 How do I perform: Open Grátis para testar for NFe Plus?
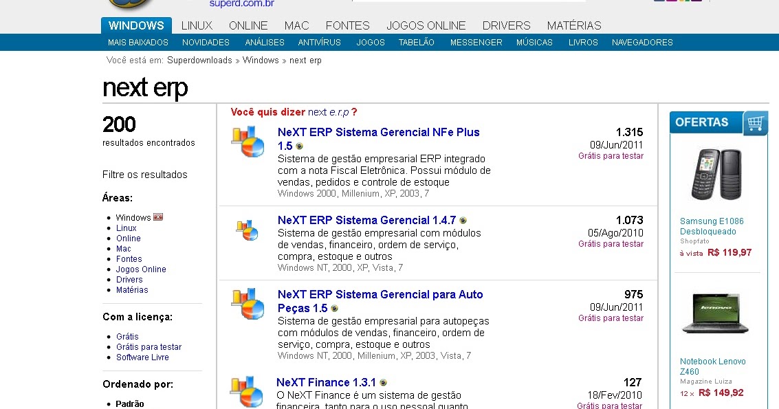click(x=611, y=156)
